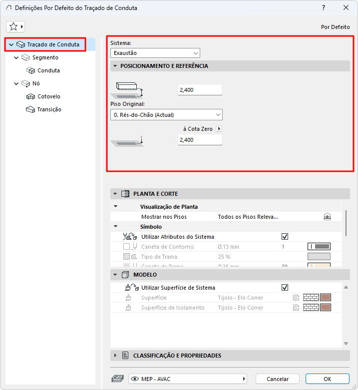The image size is (358, 390).
Task: Click the Modelo panel cube icon
Action: point(125,275)
